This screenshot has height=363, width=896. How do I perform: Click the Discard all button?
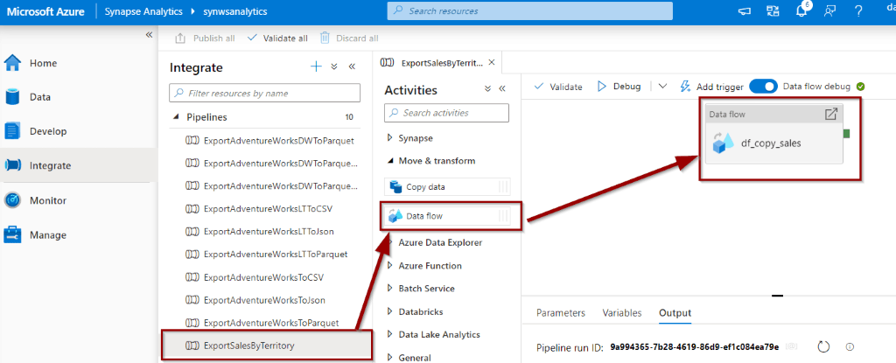pyautogui.click(x=348, y=38)
